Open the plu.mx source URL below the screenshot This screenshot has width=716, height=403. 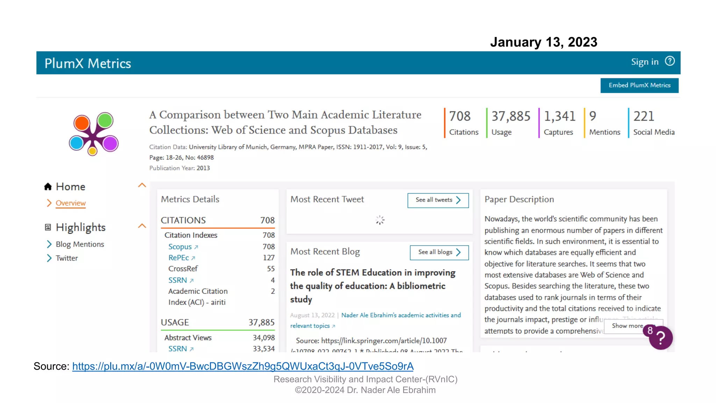point(243,366)
